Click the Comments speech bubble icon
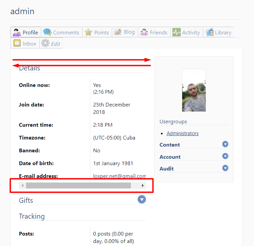The image size is (254, 246). [47, 32]
